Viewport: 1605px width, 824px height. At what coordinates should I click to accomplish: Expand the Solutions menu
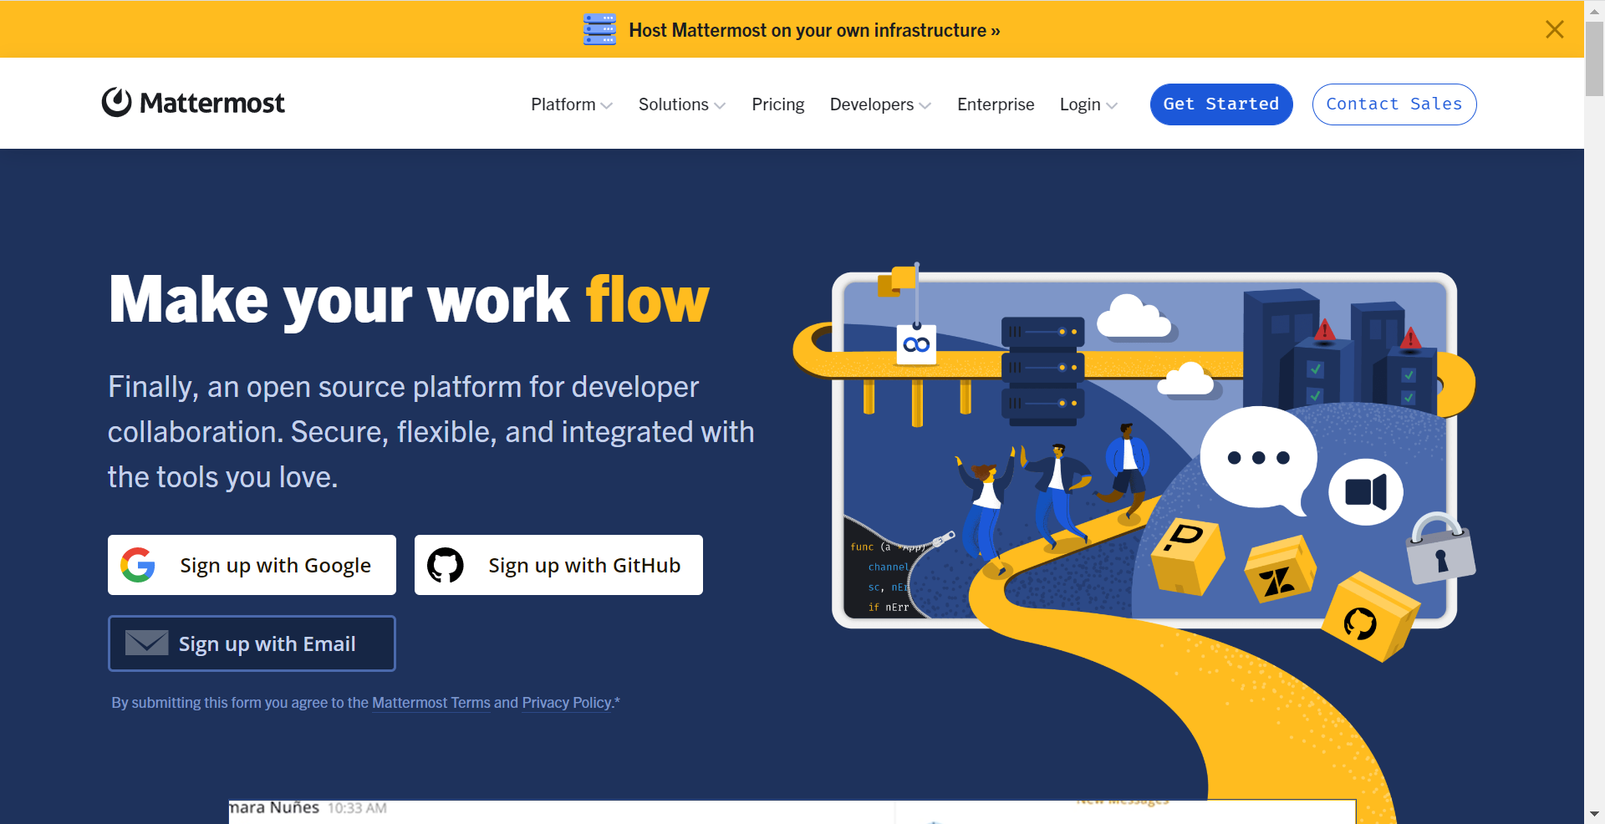[x=682, y=104]
